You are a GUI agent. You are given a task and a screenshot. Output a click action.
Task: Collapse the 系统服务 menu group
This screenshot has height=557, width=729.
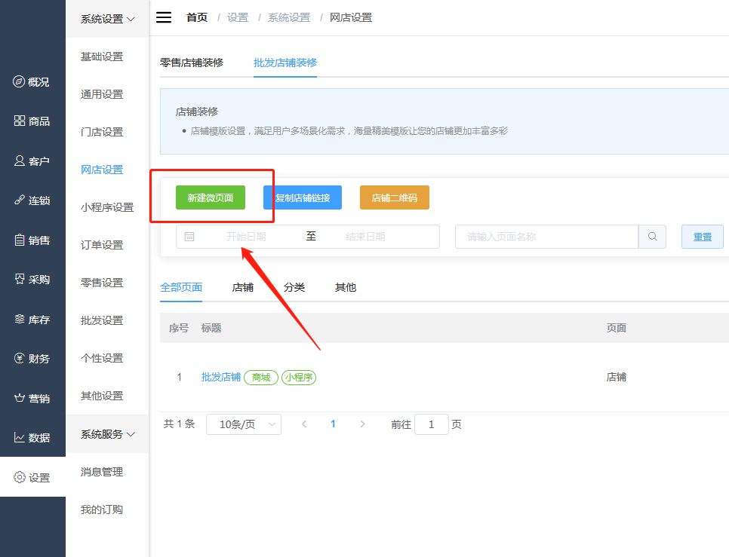[107, 434]
